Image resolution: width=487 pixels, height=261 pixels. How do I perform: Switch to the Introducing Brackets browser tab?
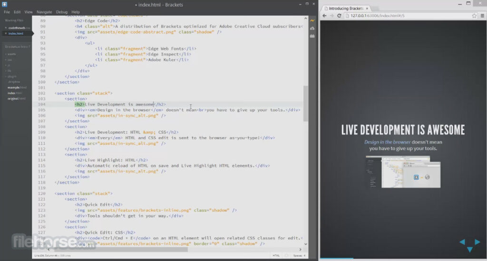[345, 8]
